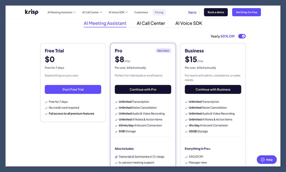
Task: Open the Customers page
Action: (x=141, y=12)
